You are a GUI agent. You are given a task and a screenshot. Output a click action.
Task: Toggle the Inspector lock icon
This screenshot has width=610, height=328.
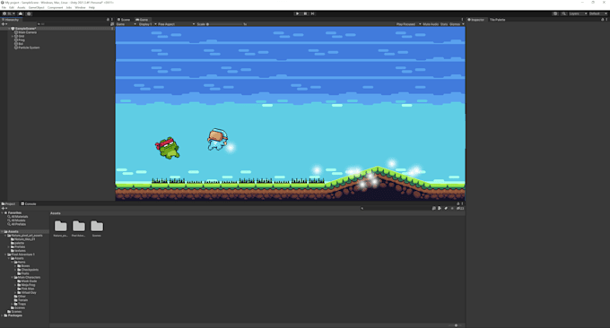(x=602, y=20)
